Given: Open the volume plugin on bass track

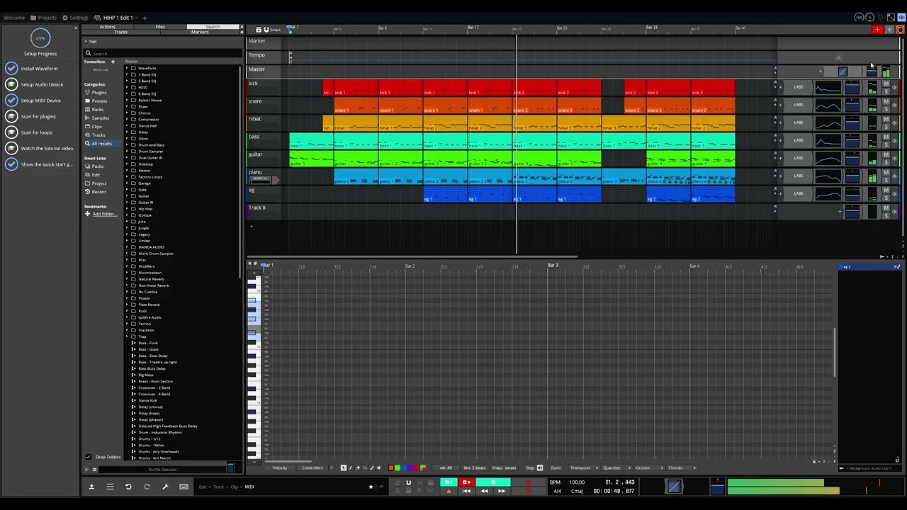Looking at the screenshot, I should click(x=852, y=140).
